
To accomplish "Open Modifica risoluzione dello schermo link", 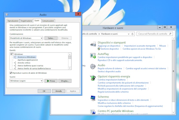I will [114, 103].
